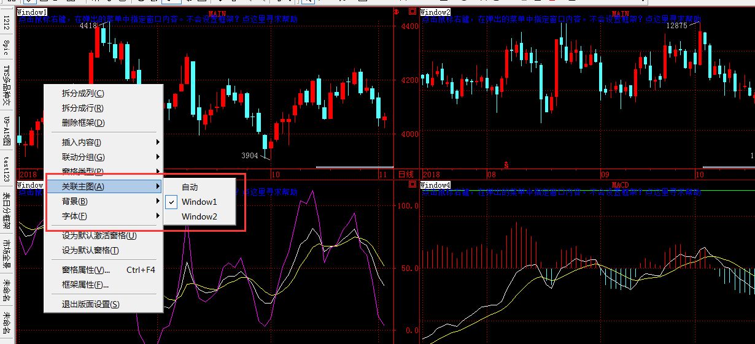The height and width of the screenshot is (344, 755).
Task: Click the blue help link in Window4
Action: coord(561,193)
